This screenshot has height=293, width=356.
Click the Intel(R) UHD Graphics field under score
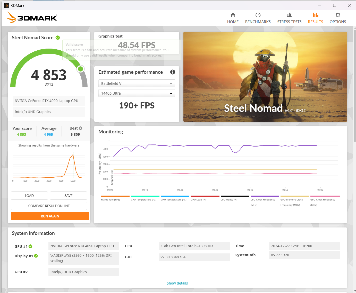(x=49, y=112)
